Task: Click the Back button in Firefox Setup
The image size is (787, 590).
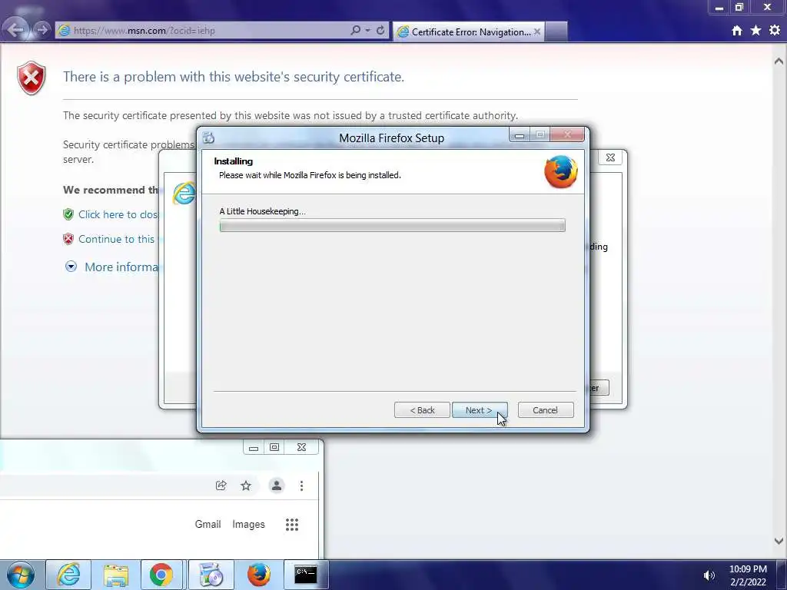Action: [422, 410]
